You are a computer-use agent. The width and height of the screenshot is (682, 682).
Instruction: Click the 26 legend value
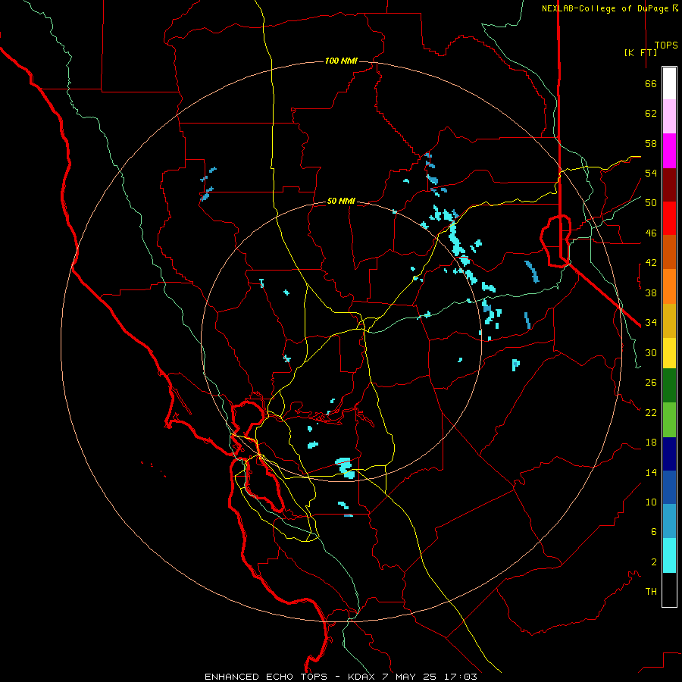click(651, 383)
